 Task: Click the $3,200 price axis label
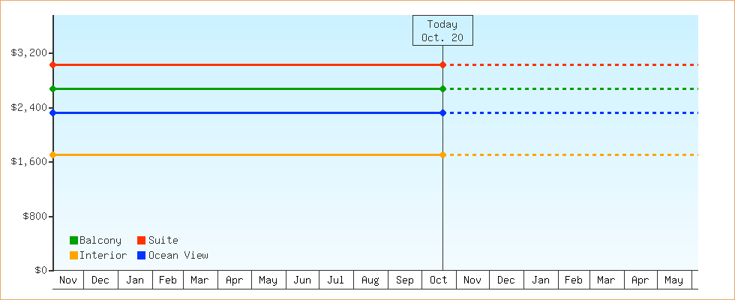coord(28,53)
